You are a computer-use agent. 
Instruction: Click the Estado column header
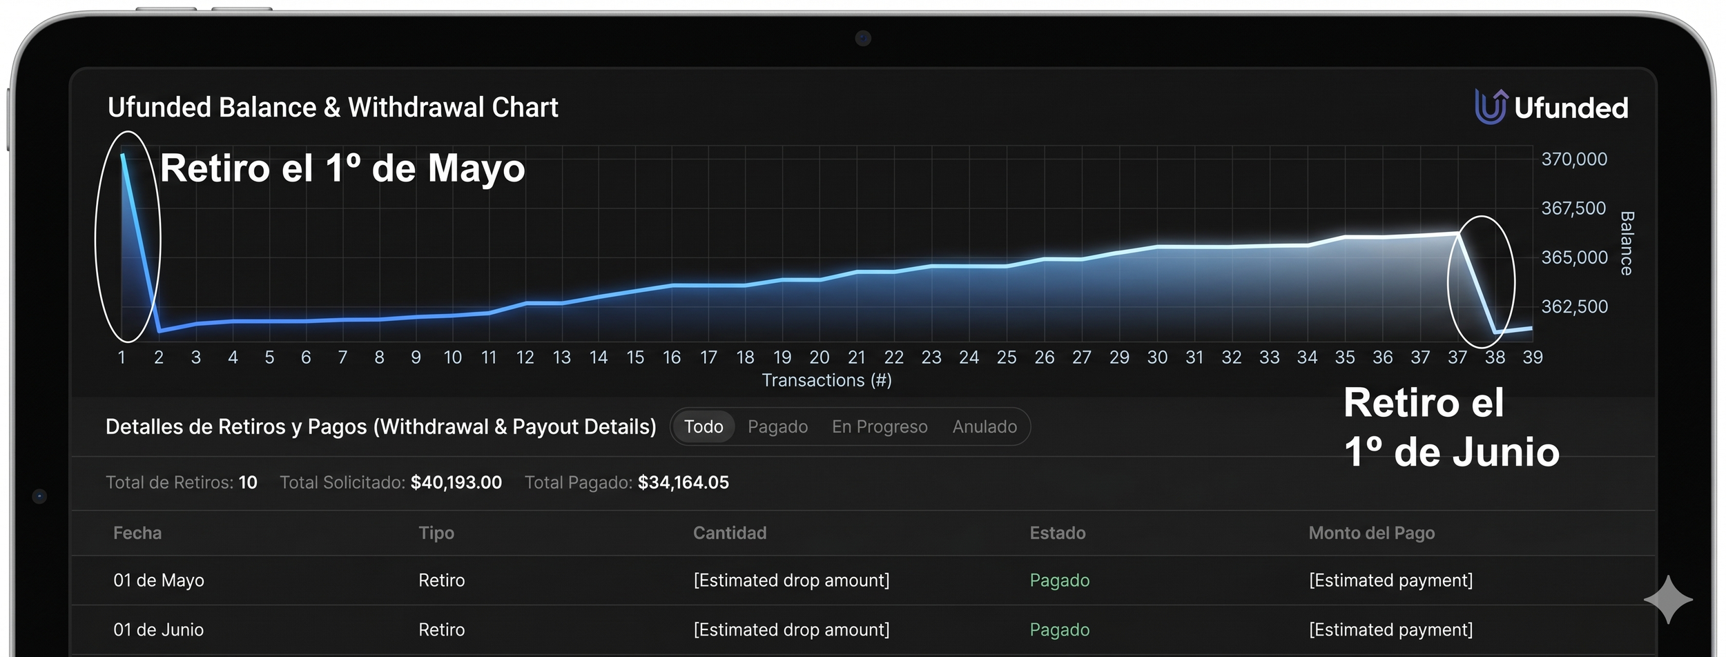coord(1058,533)
